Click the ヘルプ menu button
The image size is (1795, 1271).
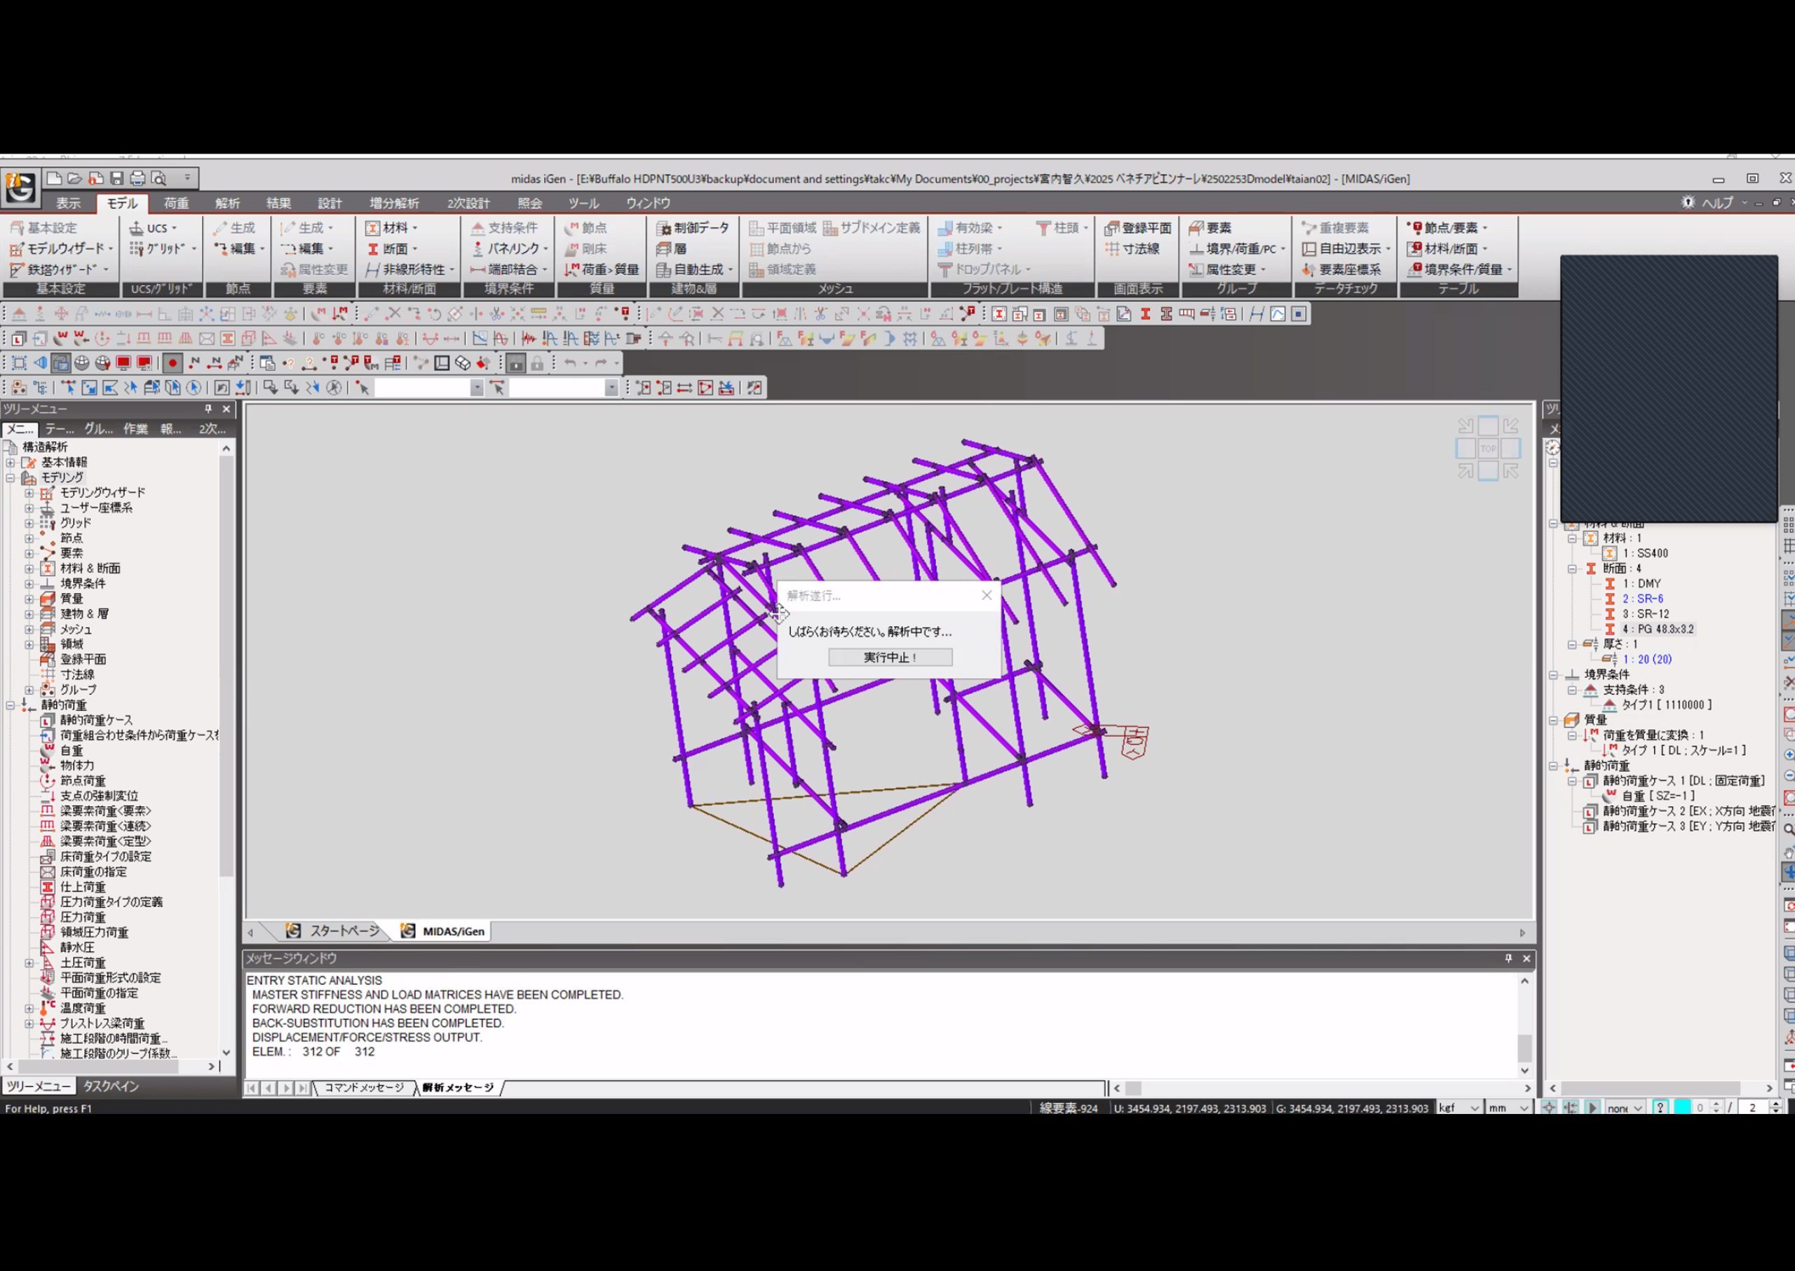[1717, 203]
